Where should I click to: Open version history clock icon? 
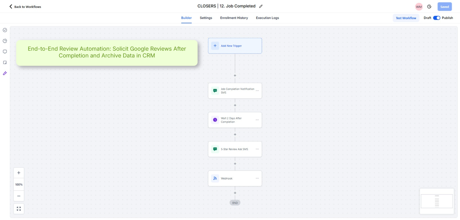click(429, 7)
